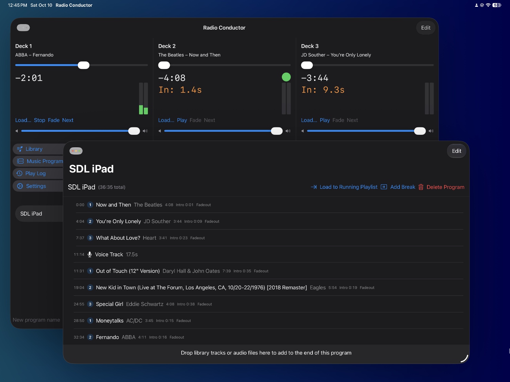Open Library from the sidebar
510x382 pixels.
click(38, 149)
